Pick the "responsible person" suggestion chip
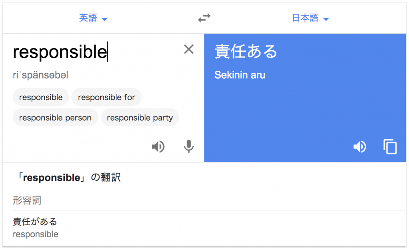 pyautogui.click(x=55, y=117)
